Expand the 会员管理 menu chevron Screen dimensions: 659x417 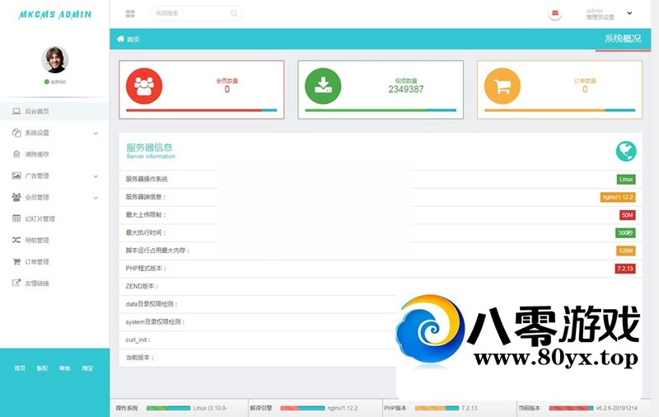coord(96,198)
